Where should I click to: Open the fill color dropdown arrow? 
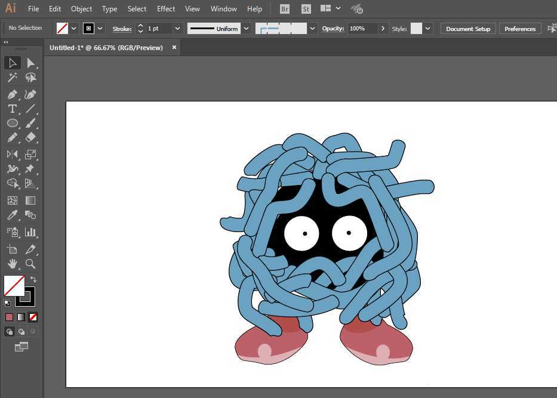(x=74, y=29)
